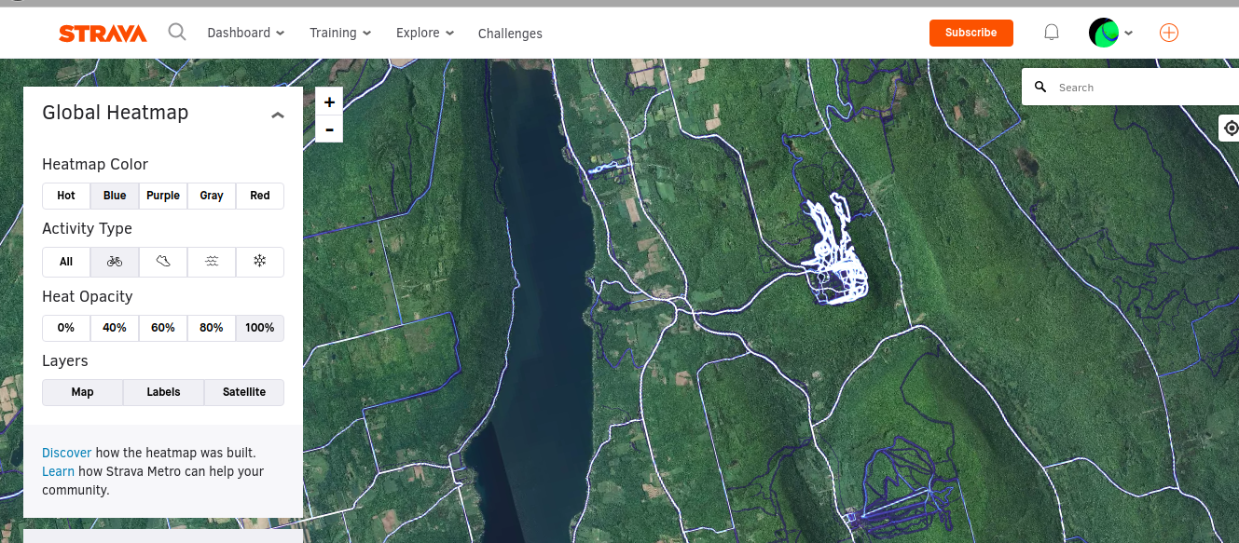Set heat opacity to 100%
Image resolution: width=1239 pixels, height=543 pixels.
(x=260, y=328)
